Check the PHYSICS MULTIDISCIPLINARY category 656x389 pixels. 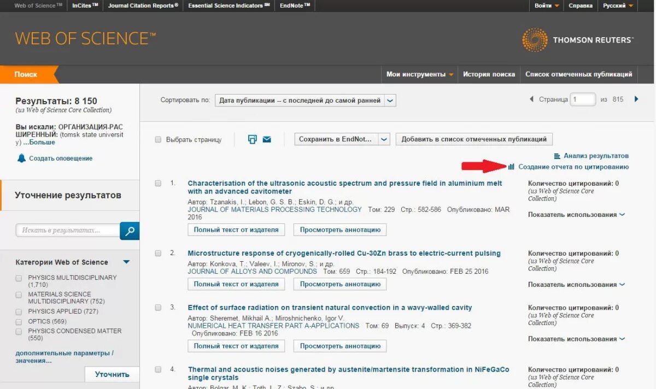click(19, 278)
